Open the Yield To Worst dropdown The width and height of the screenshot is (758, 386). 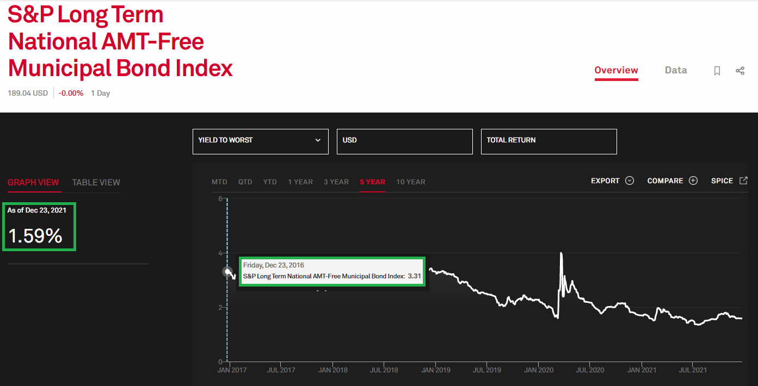point(261,141)
